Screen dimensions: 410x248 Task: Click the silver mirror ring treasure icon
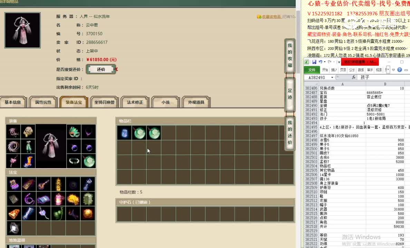point(14,228)
